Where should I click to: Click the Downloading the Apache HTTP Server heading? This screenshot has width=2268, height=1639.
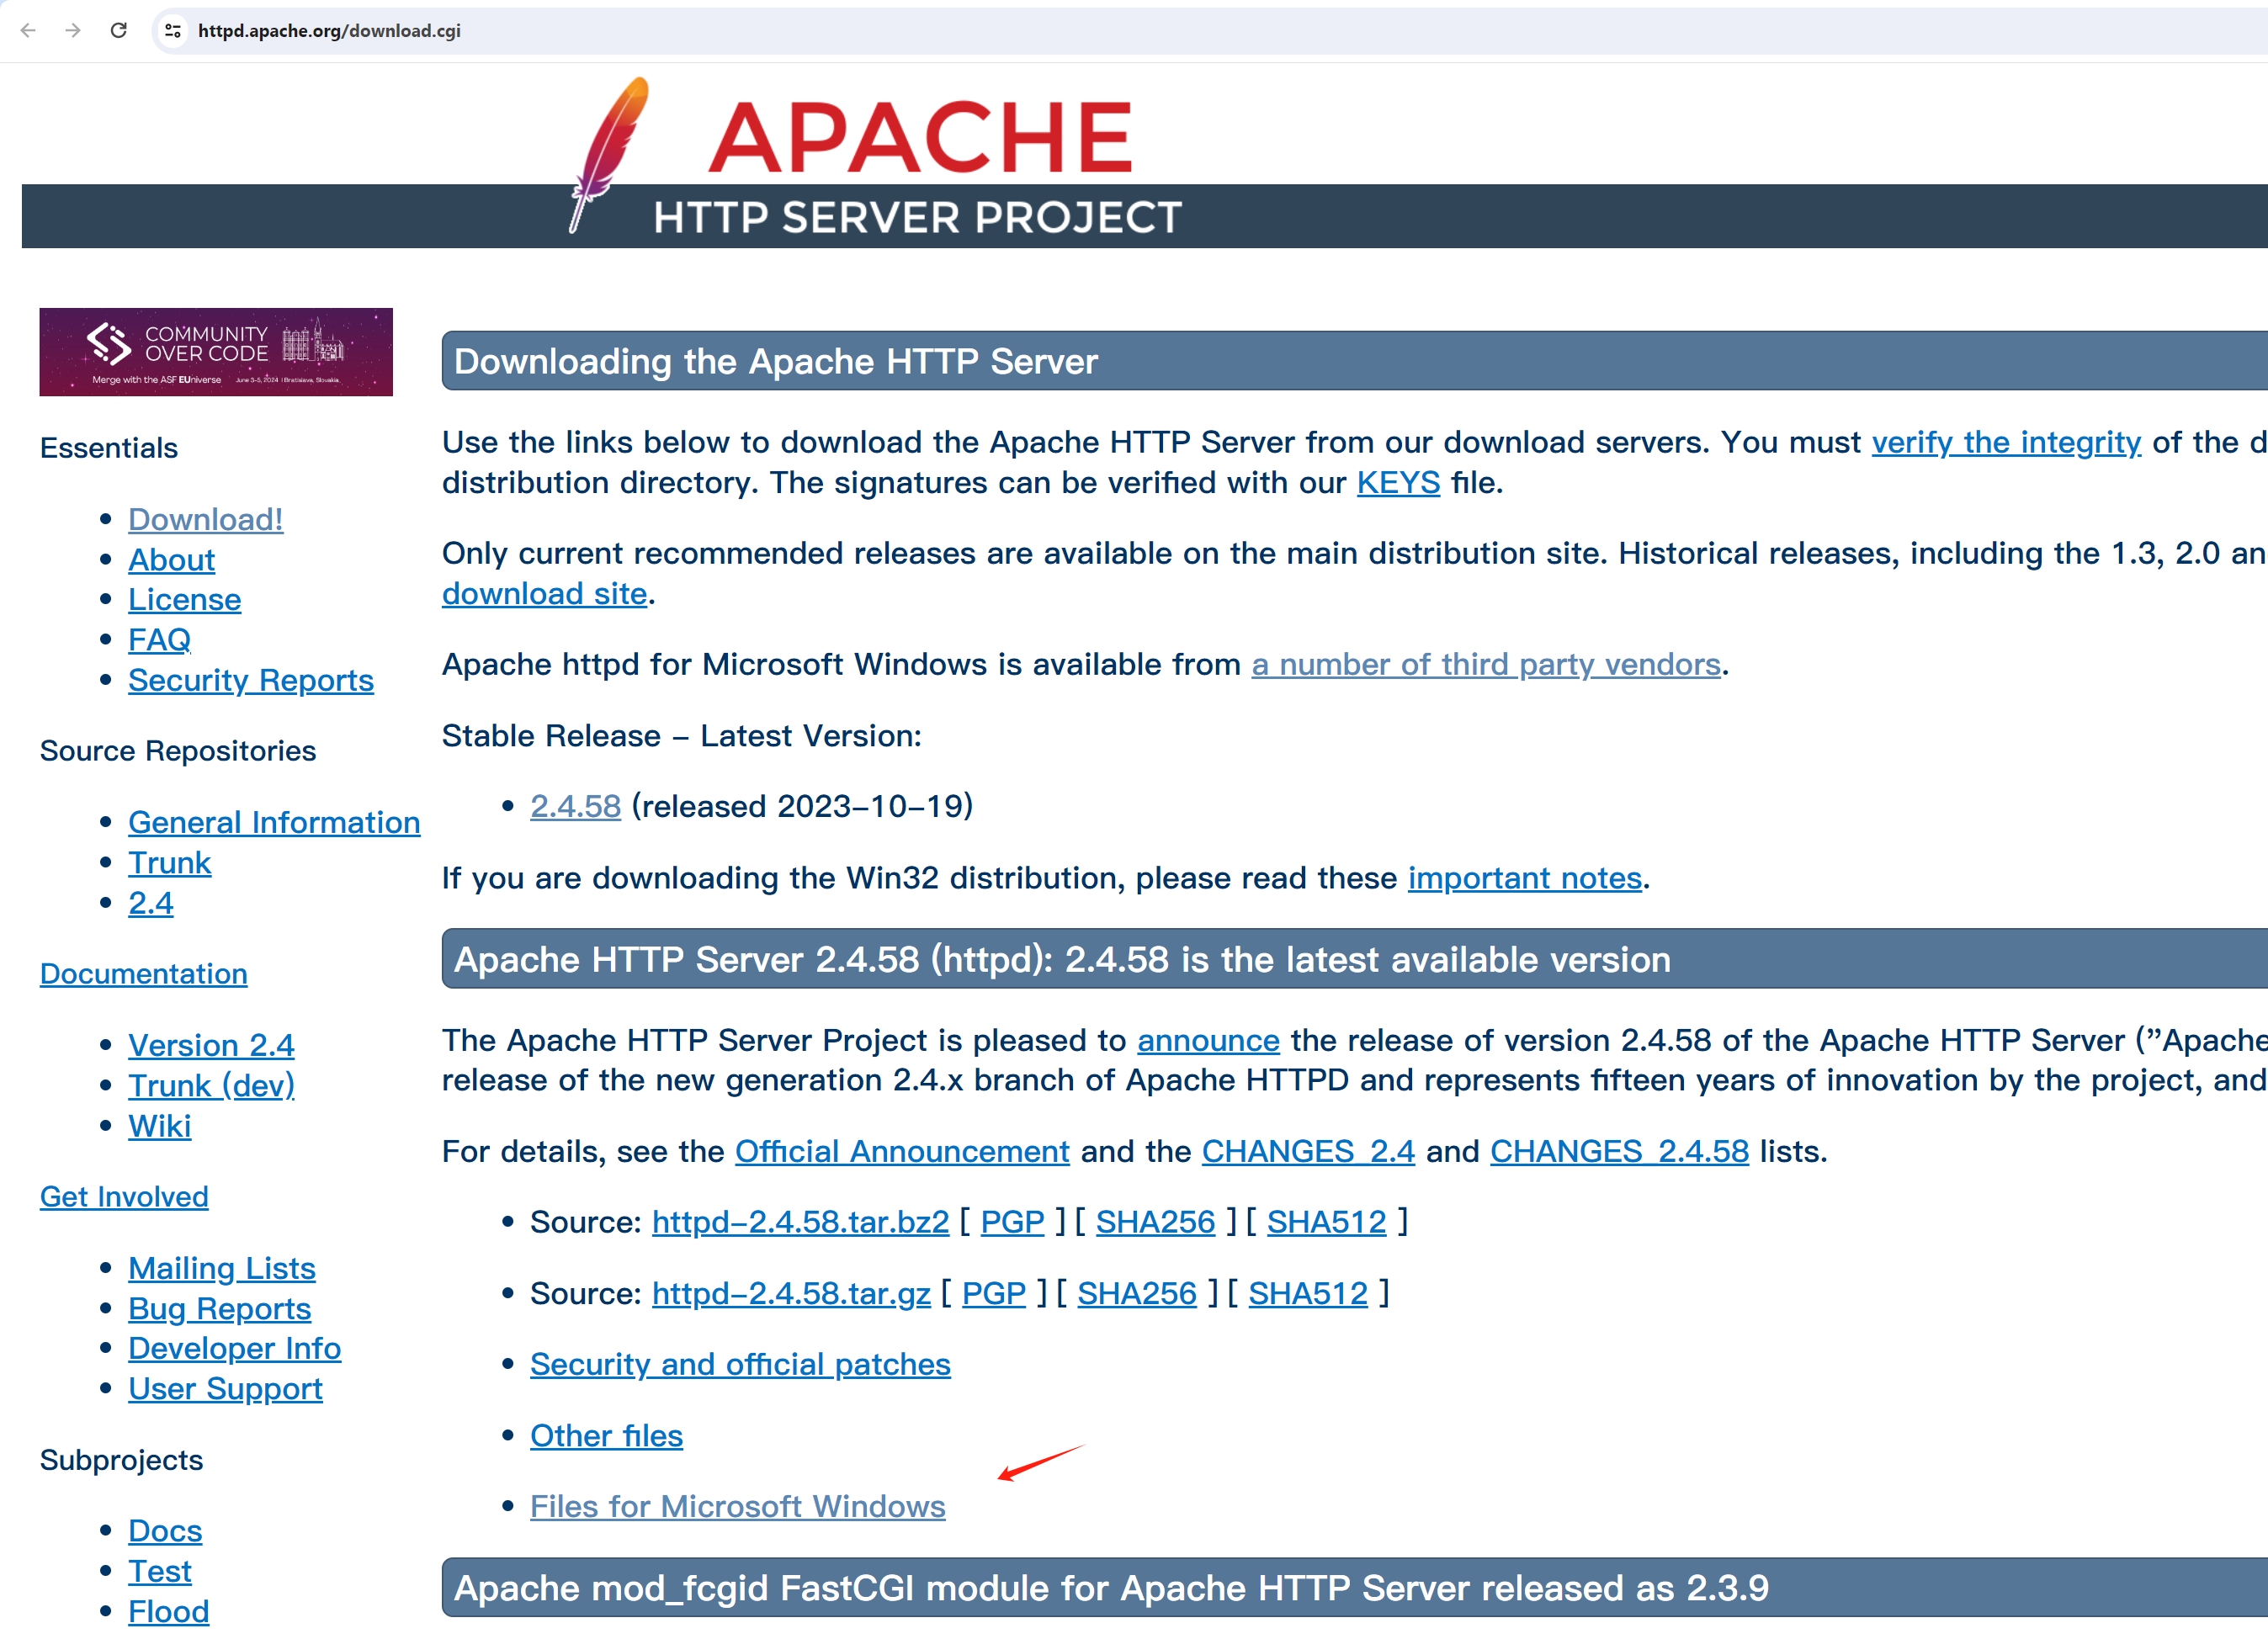(775, 361)
